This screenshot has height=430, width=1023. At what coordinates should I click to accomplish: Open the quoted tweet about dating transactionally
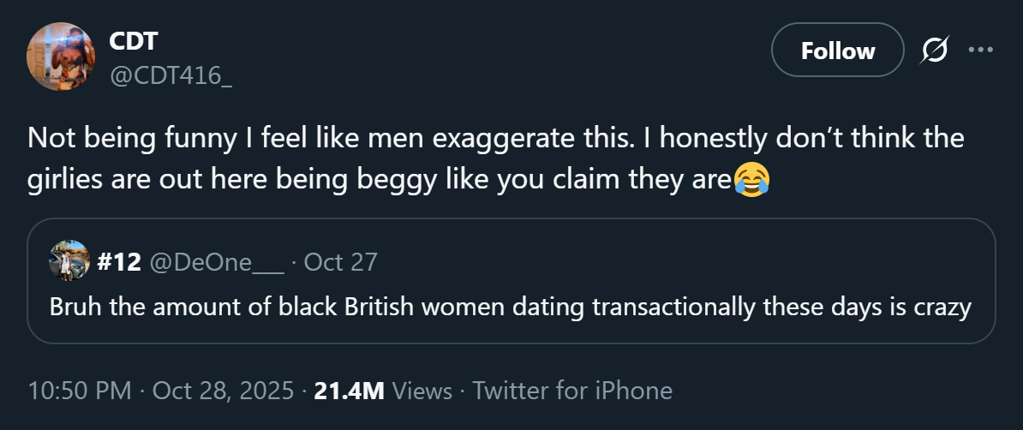[511, 281]
